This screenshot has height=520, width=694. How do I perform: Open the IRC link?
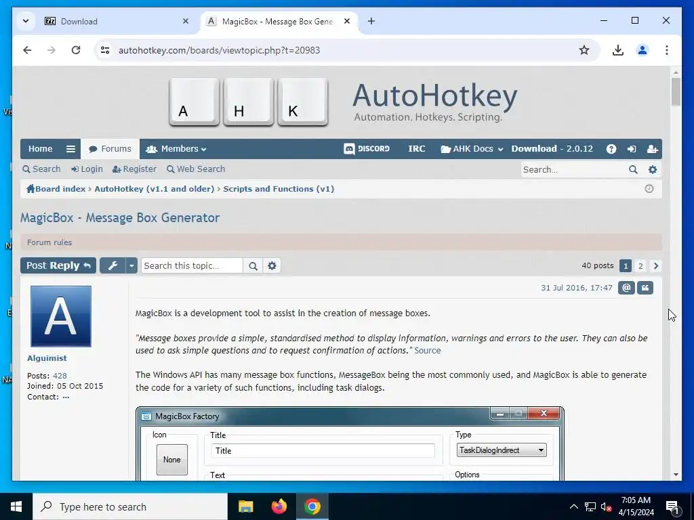[x=417, y=149]
